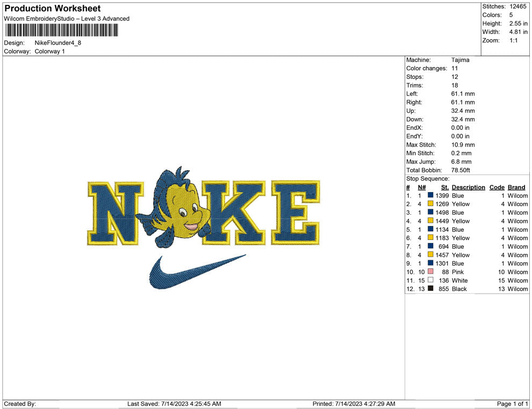The width and height of the screenshot is (532, 409).
Task: Click the Max Stitch value '10.9 mm'
Action: [x=463, y=144]
